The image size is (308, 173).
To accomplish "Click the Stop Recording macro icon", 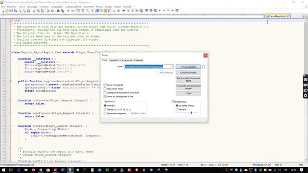I will click(x=128, y=11).
